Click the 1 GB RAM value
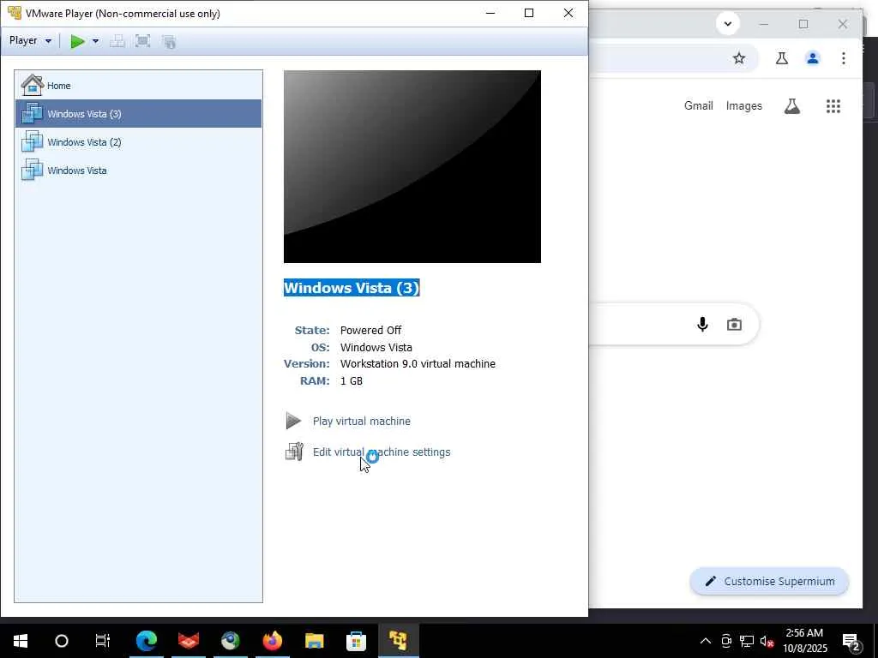 351,381
